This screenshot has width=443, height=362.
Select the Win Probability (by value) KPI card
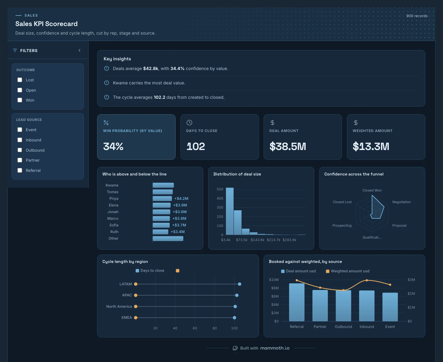tap(136, 137)
